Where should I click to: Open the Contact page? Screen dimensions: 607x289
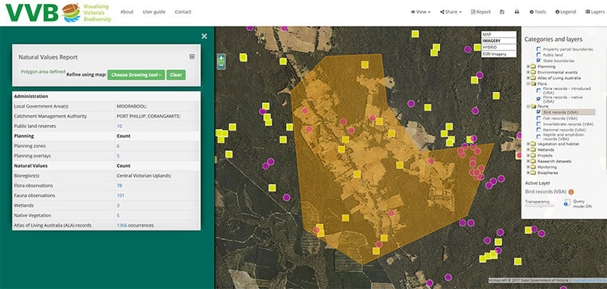click(x=183, y=12)
